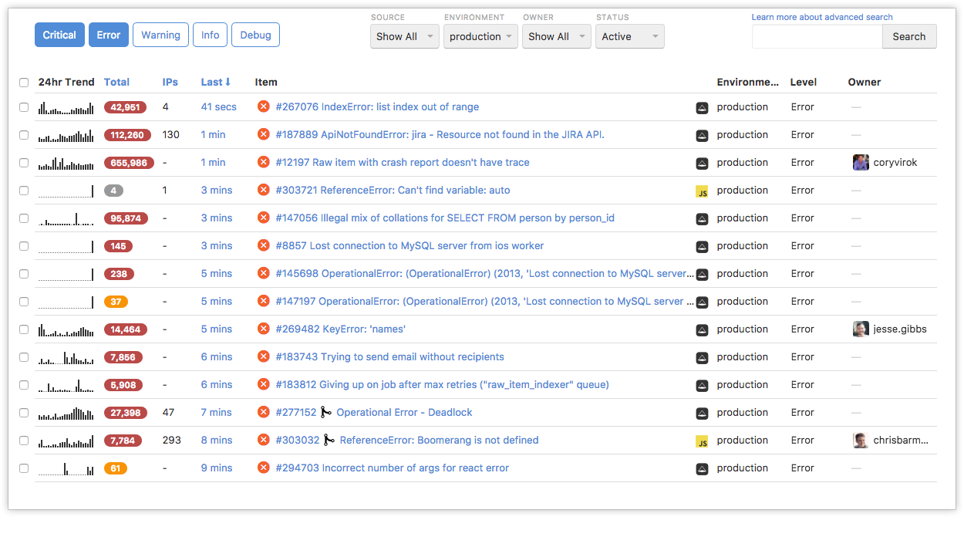Screen dimensions: 964x537
Task: Click jesse.gibbs's avatar image
Action: tap(861, 329)
